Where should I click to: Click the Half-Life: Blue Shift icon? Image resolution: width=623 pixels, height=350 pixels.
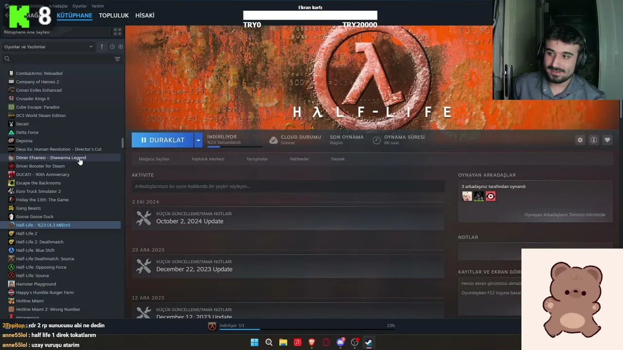tap(11, 250)
